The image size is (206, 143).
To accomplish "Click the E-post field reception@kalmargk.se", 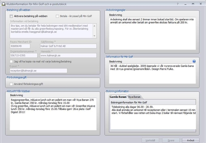I will 39,71.
